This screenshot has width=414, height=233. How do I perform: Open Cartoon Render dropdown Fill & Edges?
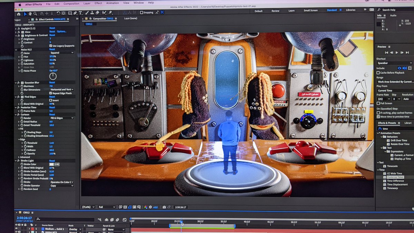pos(62,118)
